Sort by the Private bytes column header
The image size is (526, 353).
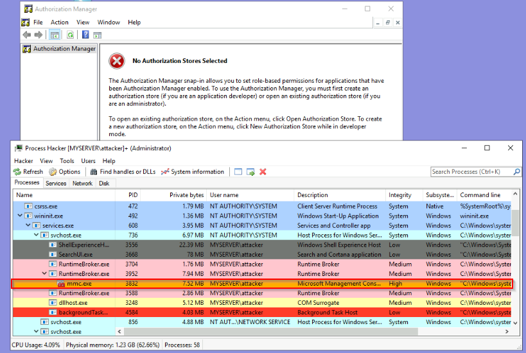click(173, 194)
